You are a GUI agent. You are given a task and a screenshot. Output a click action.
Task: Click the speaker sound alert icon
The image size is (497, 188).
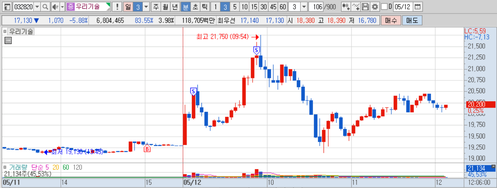pyautogui.click(x=55, y=7)
